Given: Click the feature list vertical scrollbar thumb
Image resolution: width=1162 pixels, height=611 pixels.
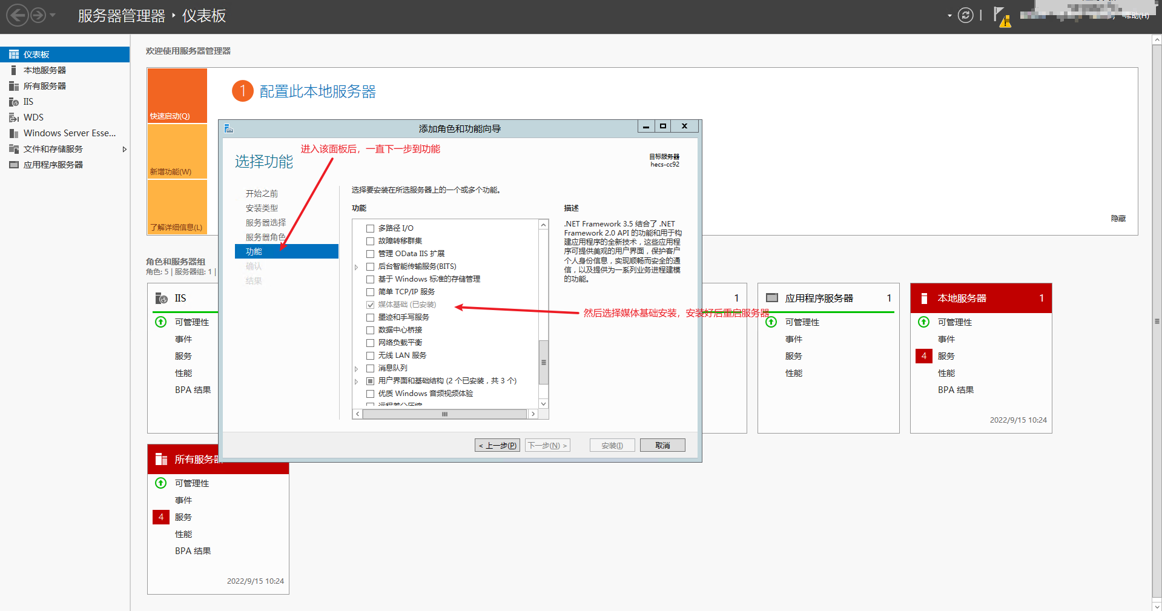Looking at the screenshot, I should [x=544, y=363].
